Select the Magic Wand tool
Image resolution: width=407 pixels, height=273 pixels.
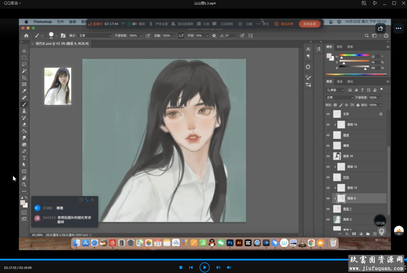pos(24,71)
